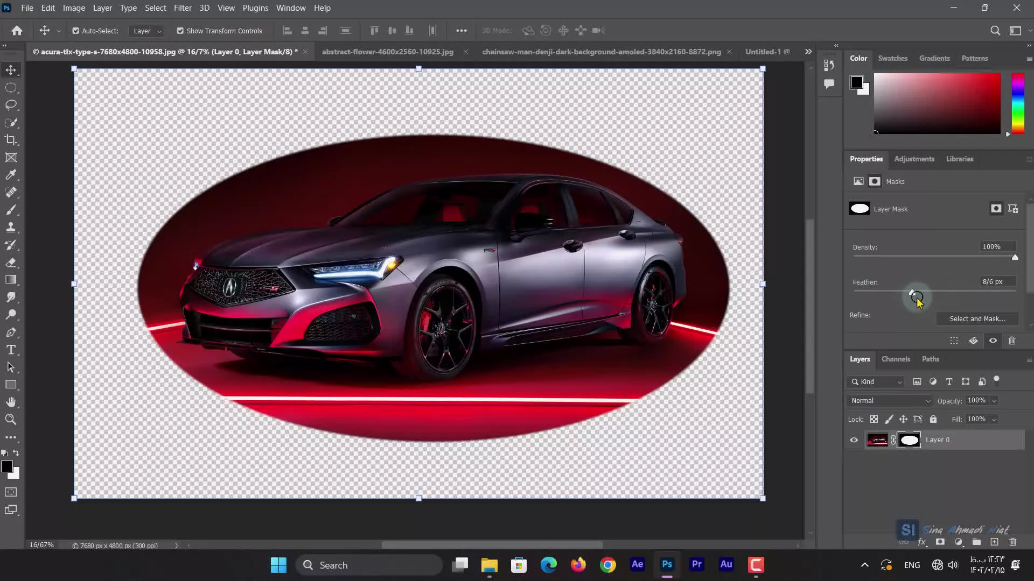Click foreground color swatch in Color panel
1034x581 pixels.
coord(856,82)
